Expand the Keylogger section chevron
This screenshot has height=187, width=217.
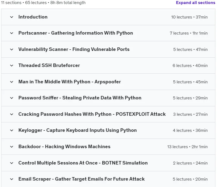(x=12, y=130)
